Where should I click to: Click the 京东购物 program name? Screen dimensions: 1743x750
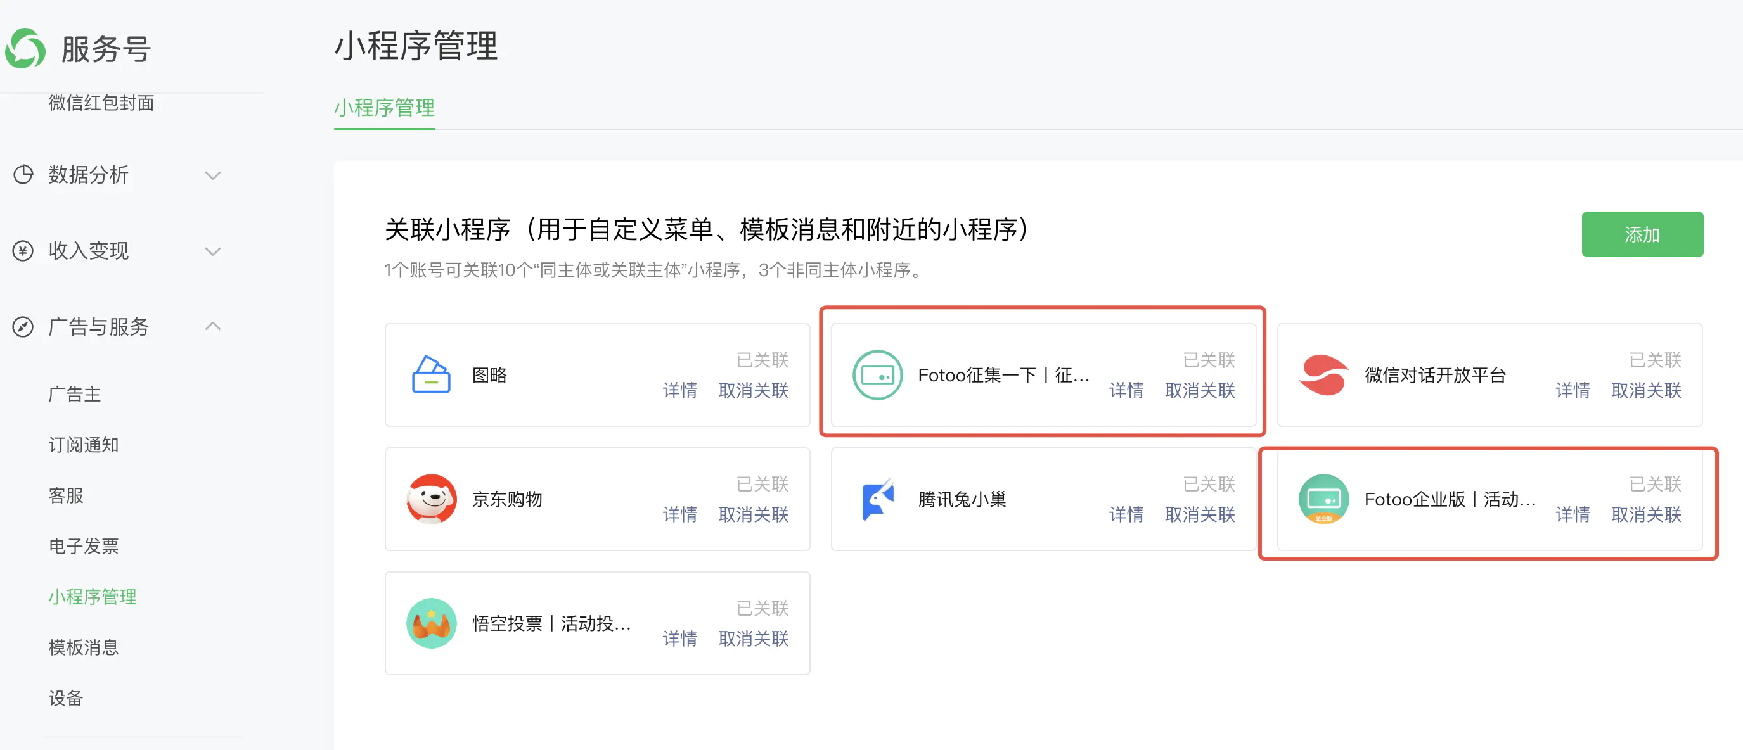click(x=507, y=499)
